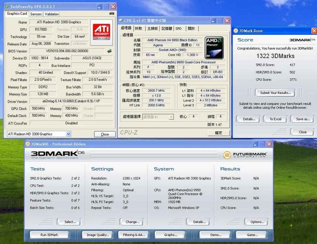
Task: Open the 關於 tab in CPU-Z
Action: point(191,29)
